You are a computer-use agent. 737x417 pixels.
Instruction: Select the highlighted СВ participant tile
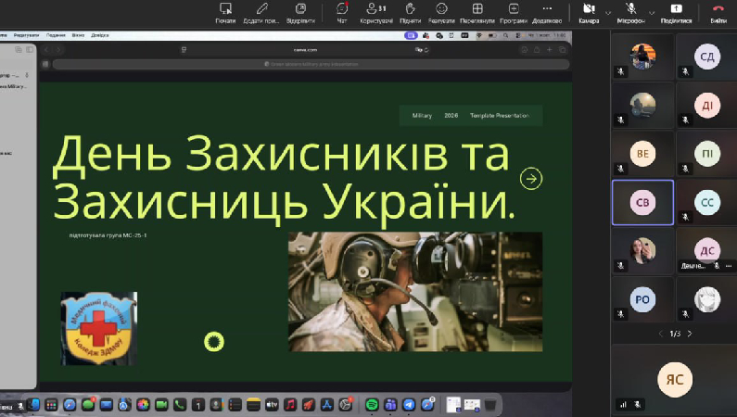click(x=642, y=202)
